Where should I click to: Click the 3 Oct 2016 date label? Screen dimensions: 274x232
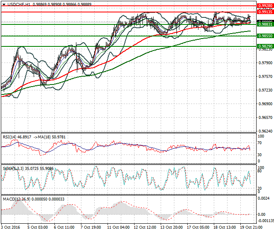pos(11,227)
